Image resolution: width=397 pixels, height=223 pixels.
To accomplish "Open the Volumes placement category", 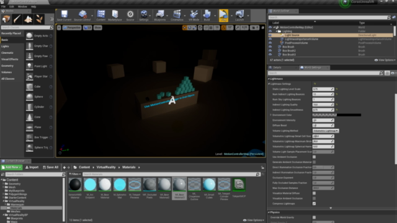I will pyautogui.click(x=12, y=72).
